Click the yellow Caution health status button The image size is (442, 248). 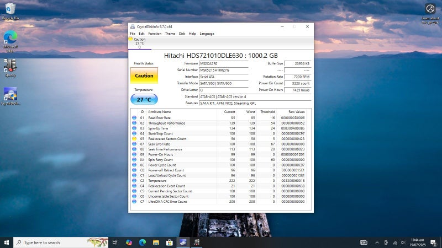[144, 76]
